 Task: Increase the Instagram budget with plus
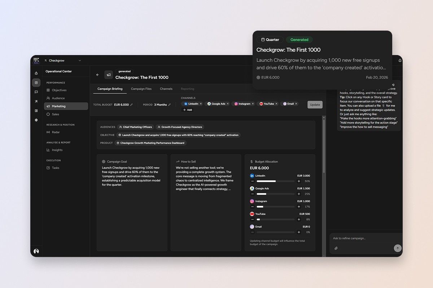click(x=299, y=207)
